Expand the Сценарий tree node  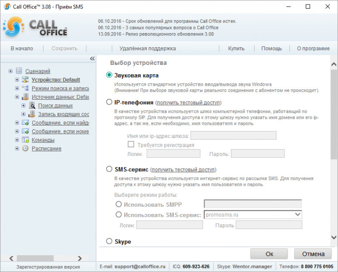point(10,71)
